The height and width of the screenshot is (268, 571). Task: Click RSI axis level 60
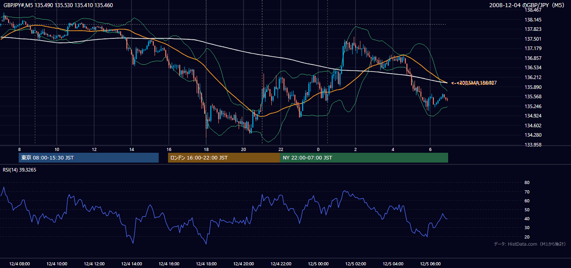click(x=527, y=201)
